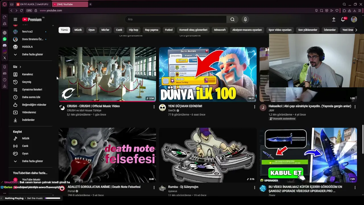Open Easy Setup menu in toolbar

(x=359, y=11)
